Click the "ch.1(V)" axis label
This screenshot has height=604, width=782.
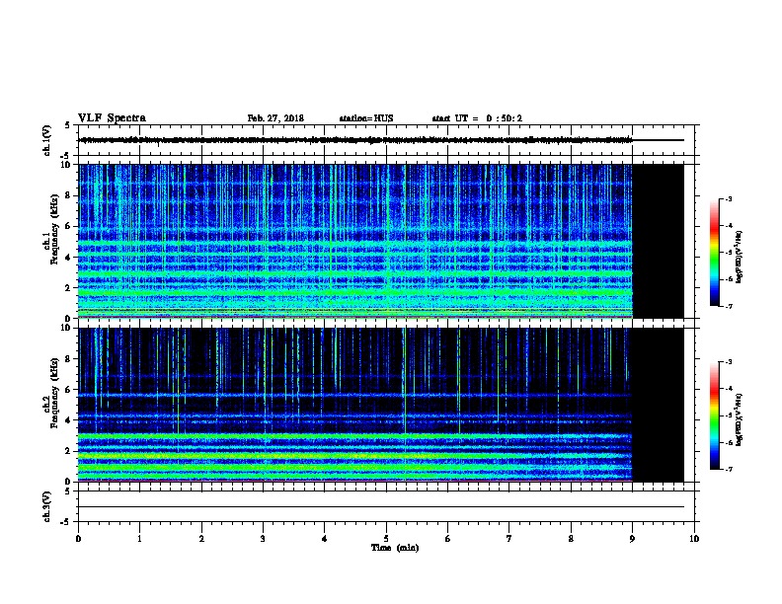coord(47,140)
